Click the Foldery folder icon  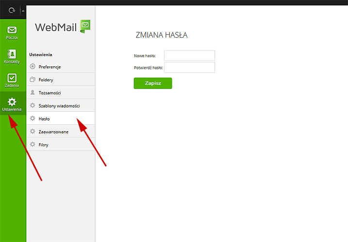[x=33, y=79]
